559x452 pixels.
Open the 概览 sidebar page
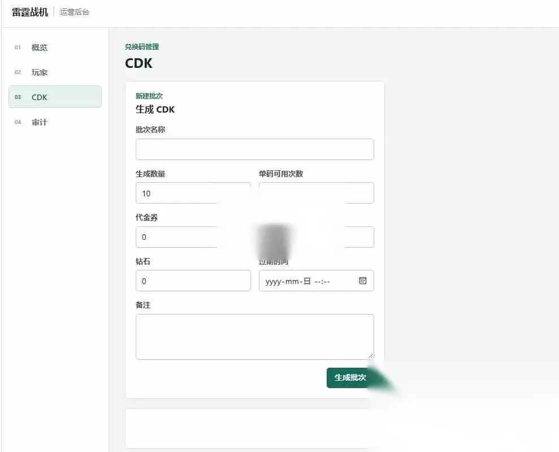point(55,48)
